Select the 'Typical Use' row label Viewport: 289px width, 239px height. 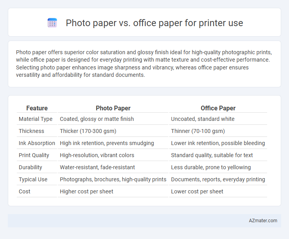(33, 179)
